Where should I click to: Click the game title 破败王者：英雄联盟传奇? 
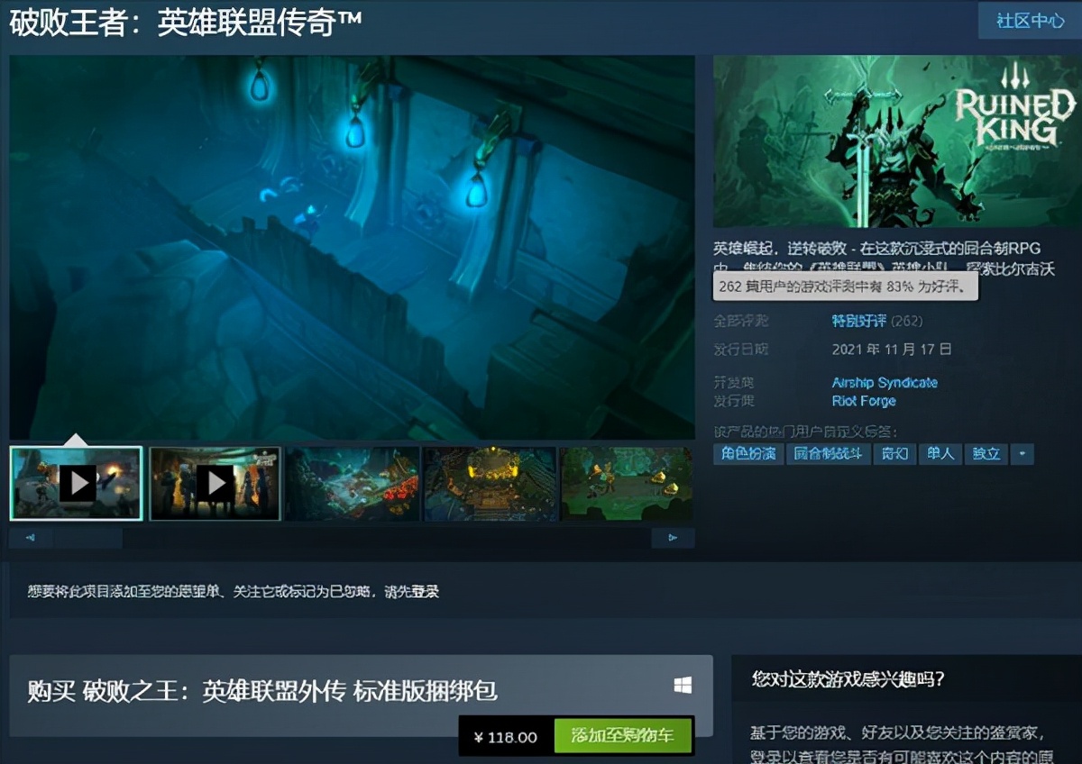tap(186, 23)
